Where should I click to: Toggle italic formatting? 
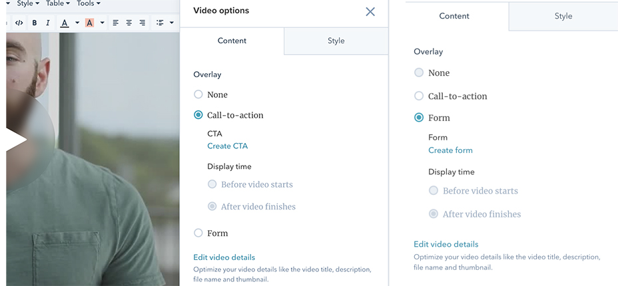coord(48,23)
